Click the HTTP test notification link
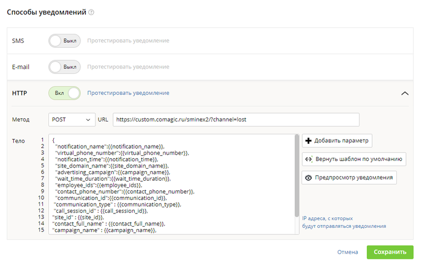423x275 pixels. 128,93
